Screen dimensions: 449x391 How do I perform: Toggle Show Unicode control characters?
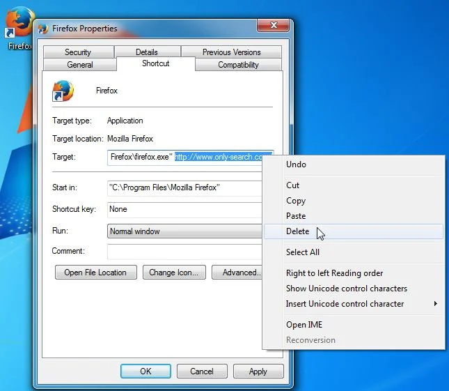(x=354, y=289)
